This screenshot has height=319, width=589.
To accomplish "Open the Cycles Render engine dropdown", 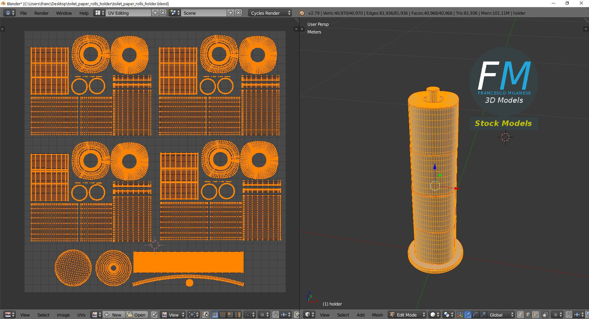I will click(x=270, y=13).
